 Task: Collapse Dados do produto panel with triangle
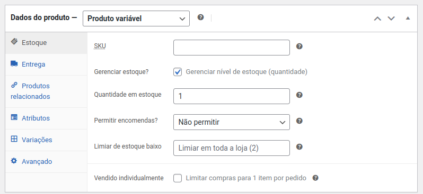[408, 19]
